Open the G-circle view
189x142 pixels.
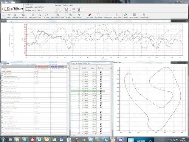pyautogui.click(x=46, y=16)
